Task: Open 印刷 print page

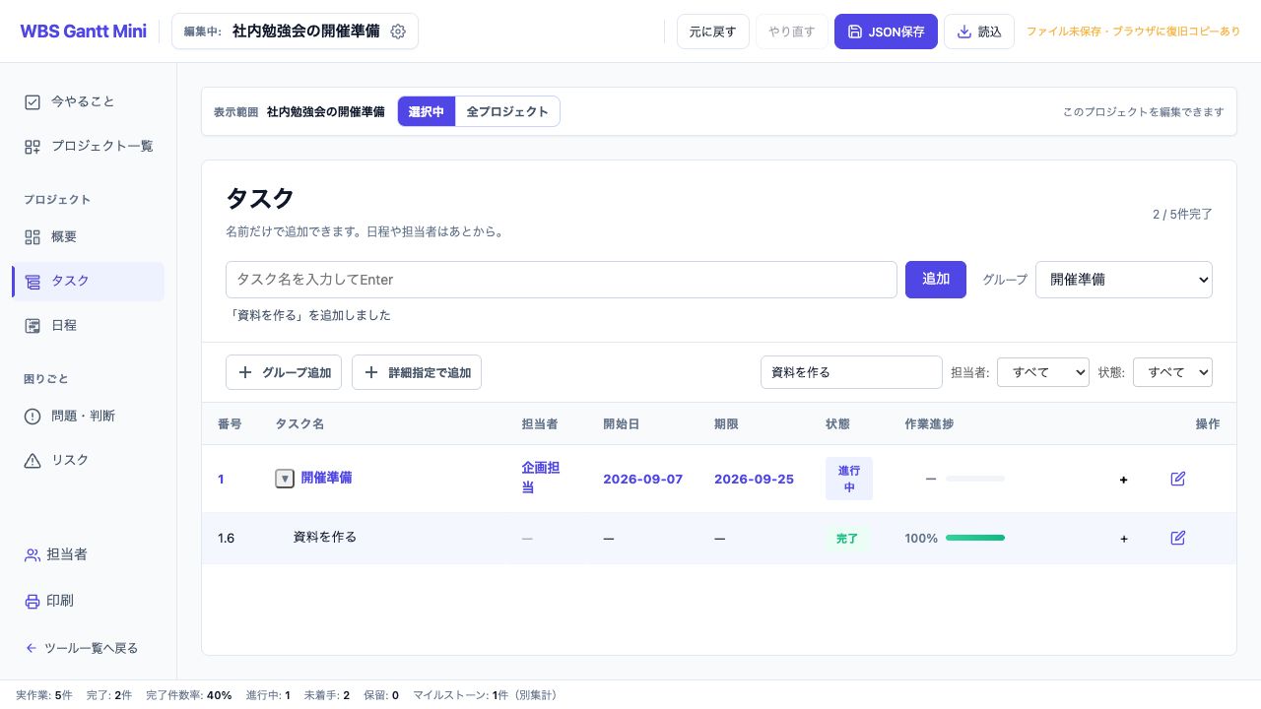Action: tap(88, 601)
